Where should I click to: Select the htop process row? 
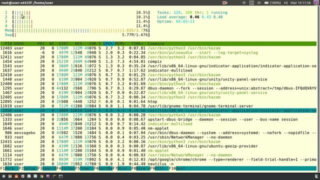pos(158,101)
